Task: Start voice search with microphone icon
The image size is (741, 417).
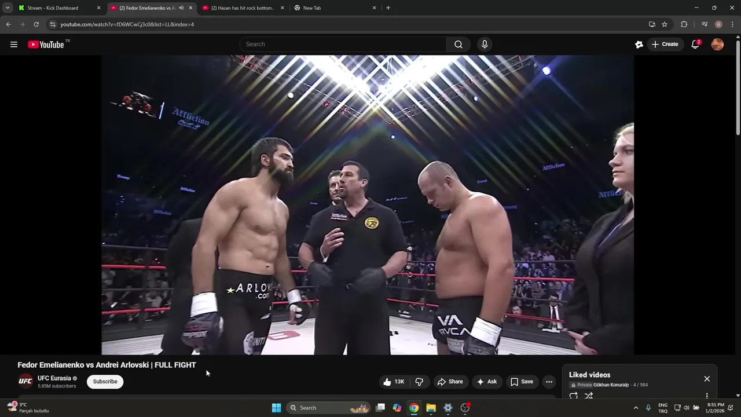Action: [x=485, y=45]
